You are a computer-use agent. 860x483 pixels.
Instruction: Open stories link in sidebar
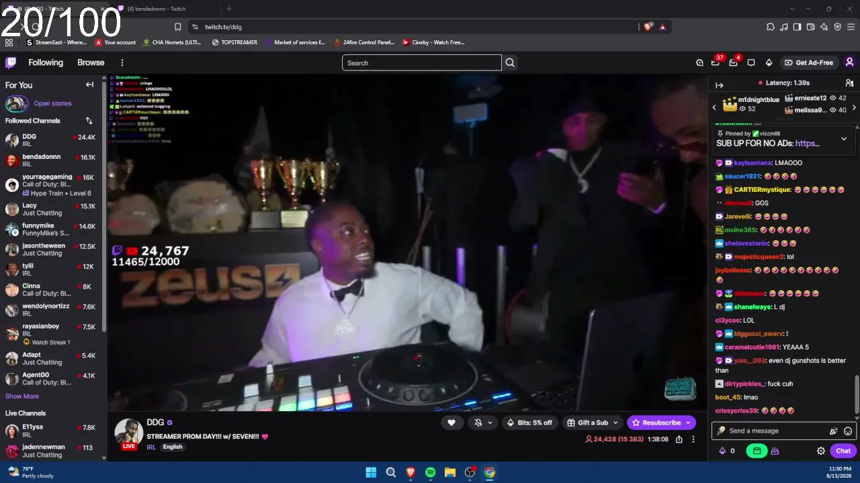52,103
